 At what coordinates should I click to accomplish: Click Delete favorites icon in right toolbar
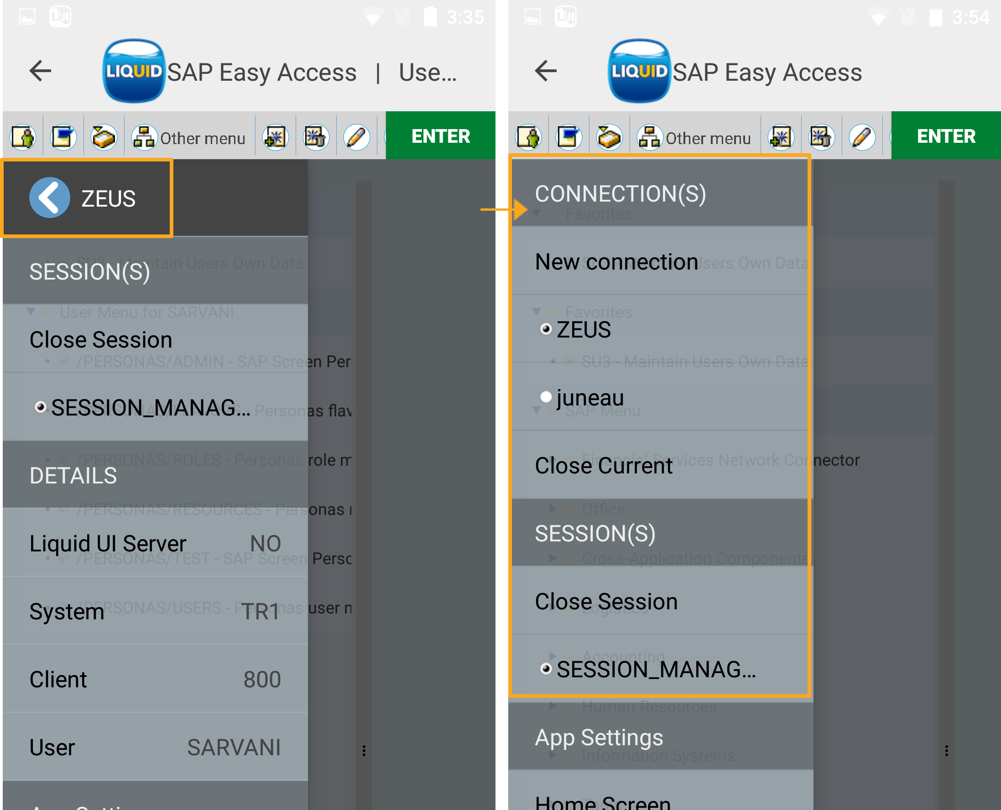click(821, 137)
